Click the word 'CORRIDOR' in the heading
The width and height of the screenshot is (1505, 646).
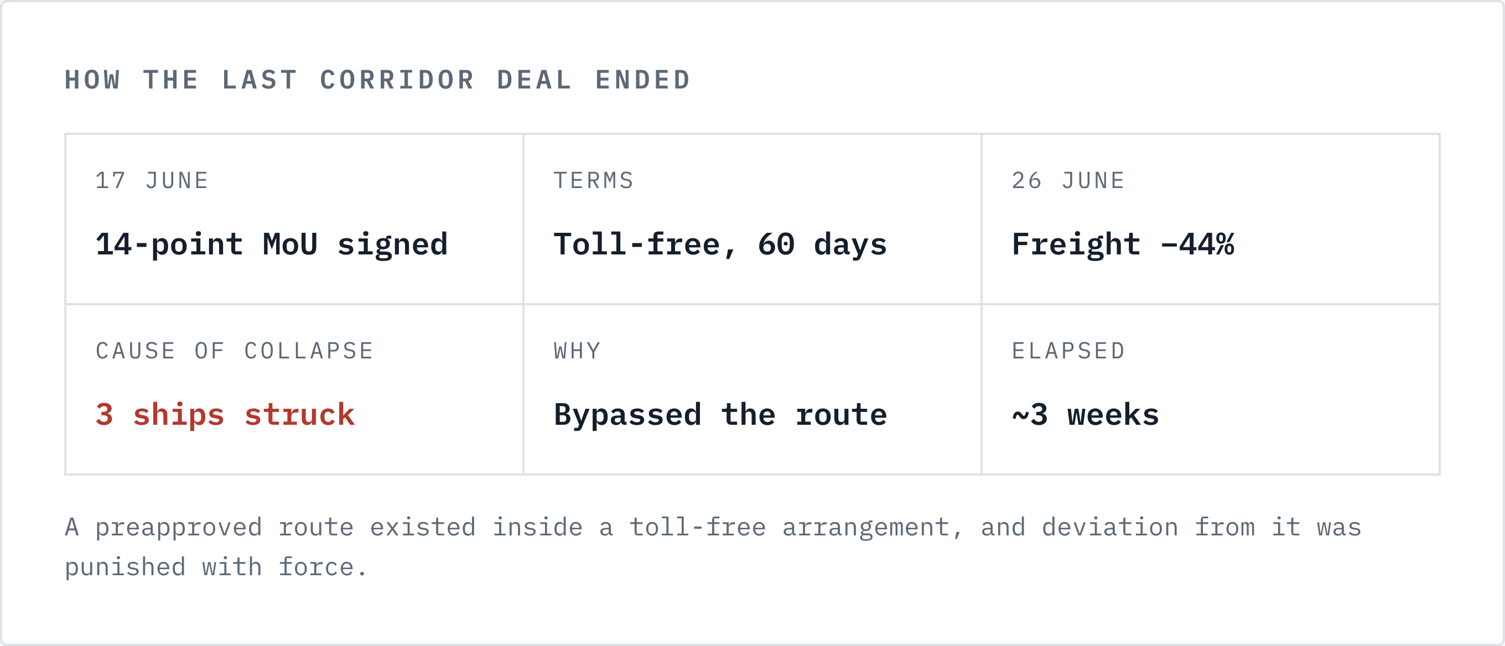point(397,80)
